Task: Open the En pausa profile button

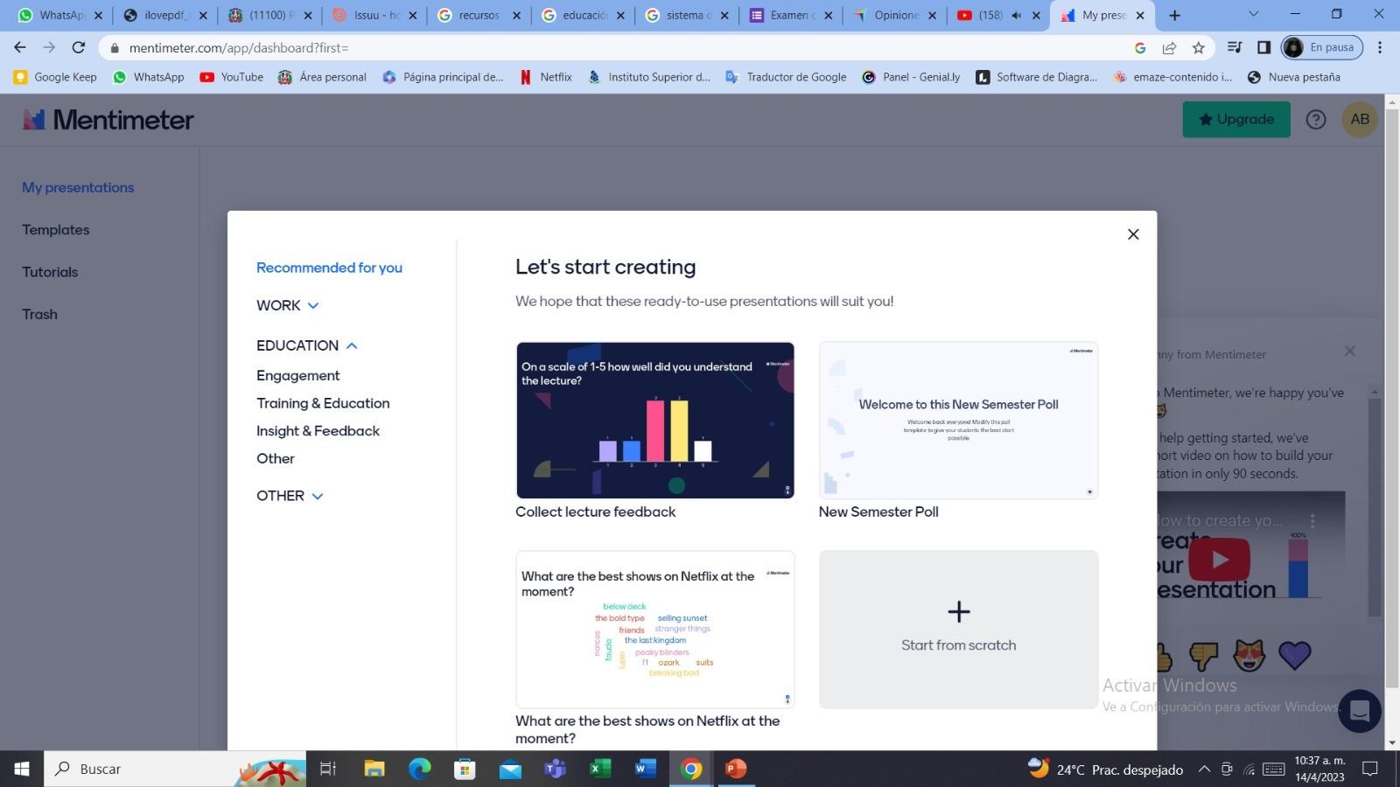Action: click(x=1322, y=47)
